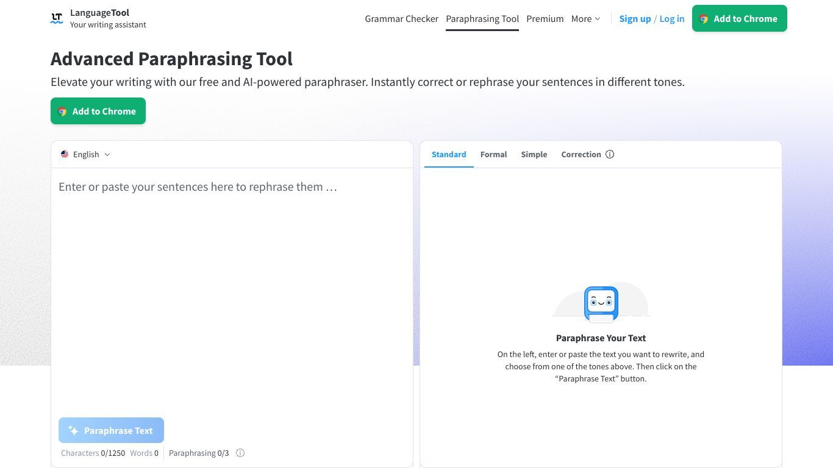Click Add to Chrome in the header
This screenshot has width=833, height=468.
[x=739, y=18]
